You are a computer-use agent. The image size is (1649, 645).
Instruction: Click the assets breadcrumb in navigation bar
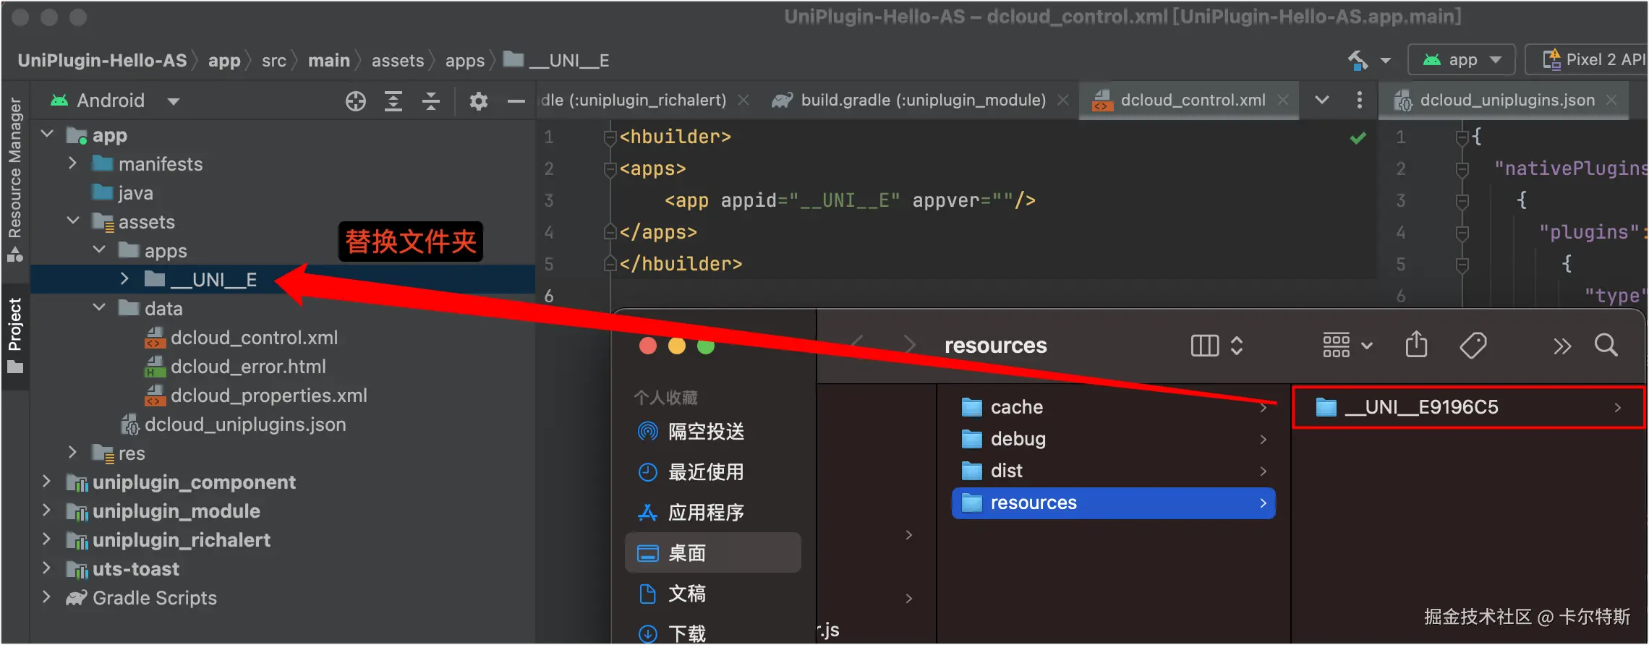point(398,60)
